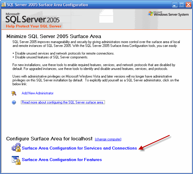The image size is (193, 174).
Task: Click the Microsoft SQL Server 2005 logo
Action: [x=32, y=18]
